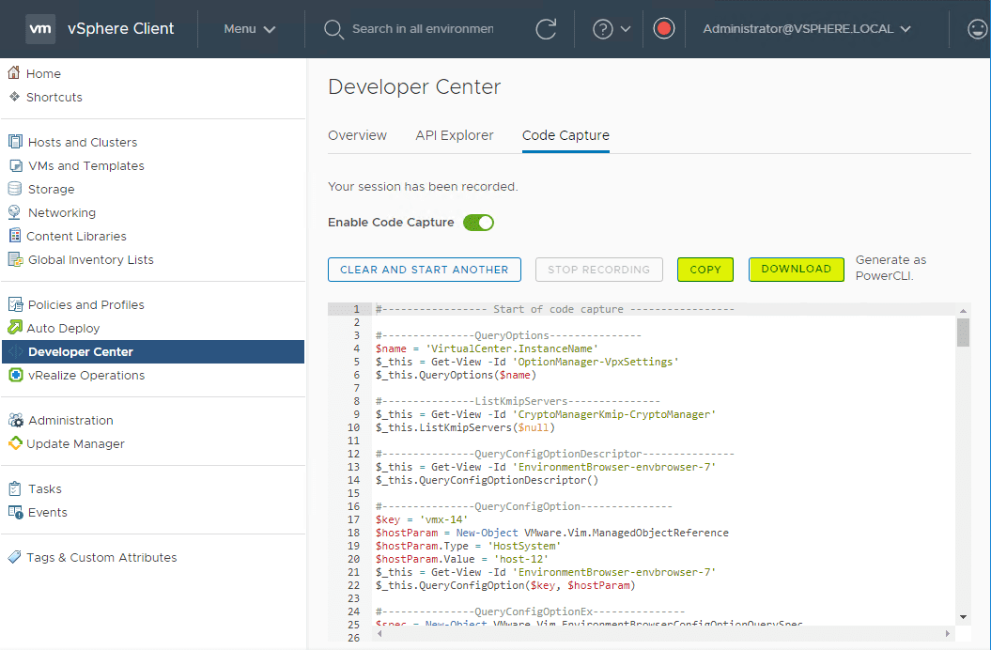Switch to the Overview tab

[x=357, y=135]
